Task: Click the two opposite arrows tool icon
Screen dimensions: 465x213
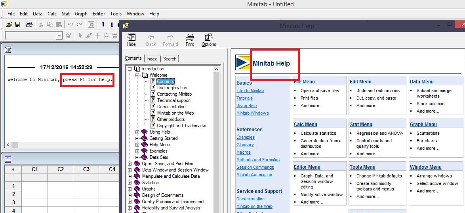Action: [x=115, y=36]
